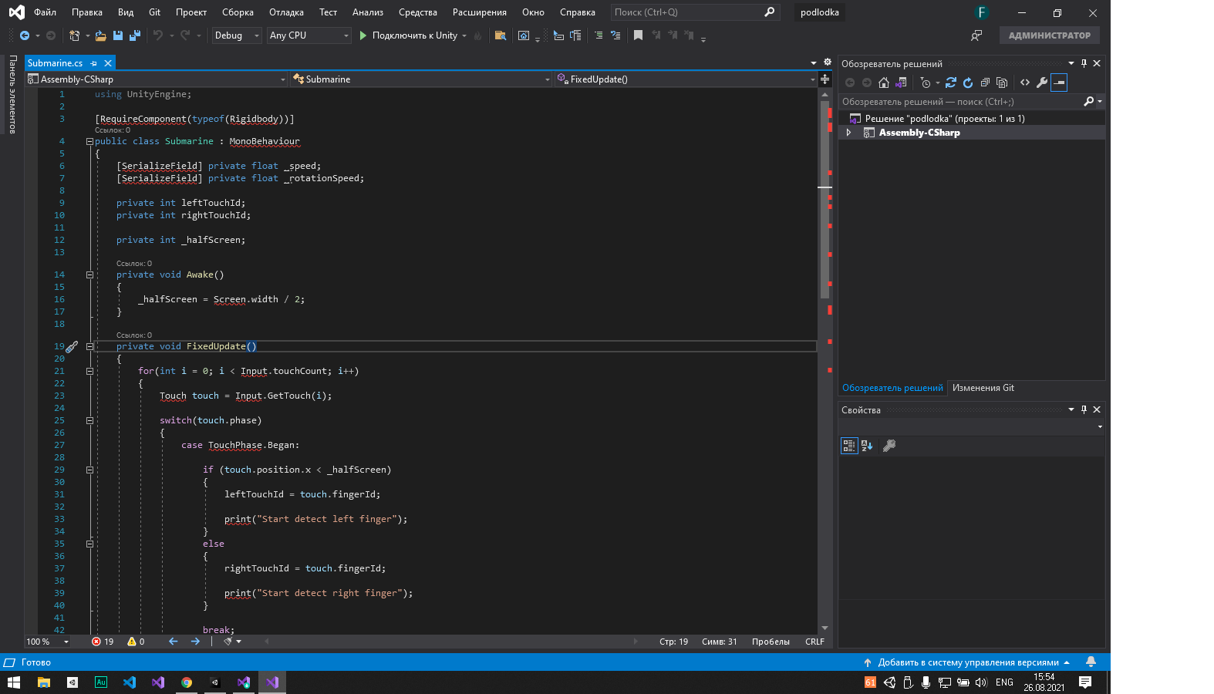The image size is (1214, 694).
Task: Click the Поиск (Ctrl+Q) search box
Action: 694,12
